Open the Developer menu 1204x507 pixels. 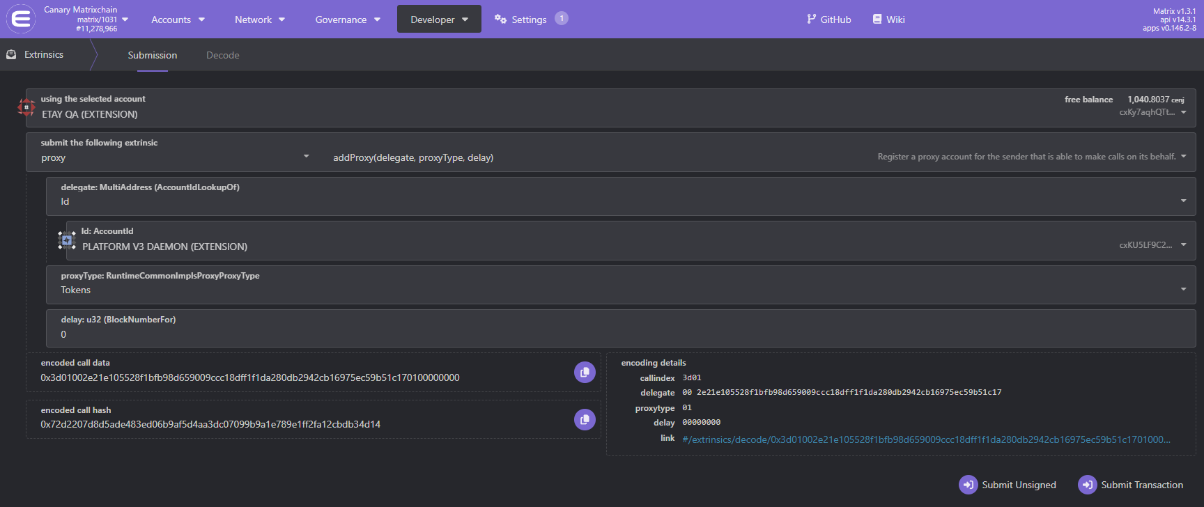click(x=439, y=19)
